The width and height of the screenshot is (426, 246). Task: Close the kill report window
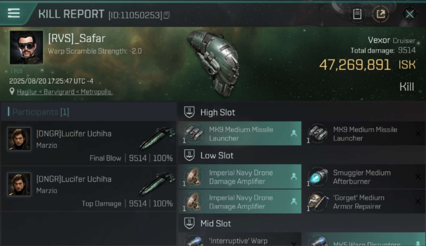pos(410,14)
